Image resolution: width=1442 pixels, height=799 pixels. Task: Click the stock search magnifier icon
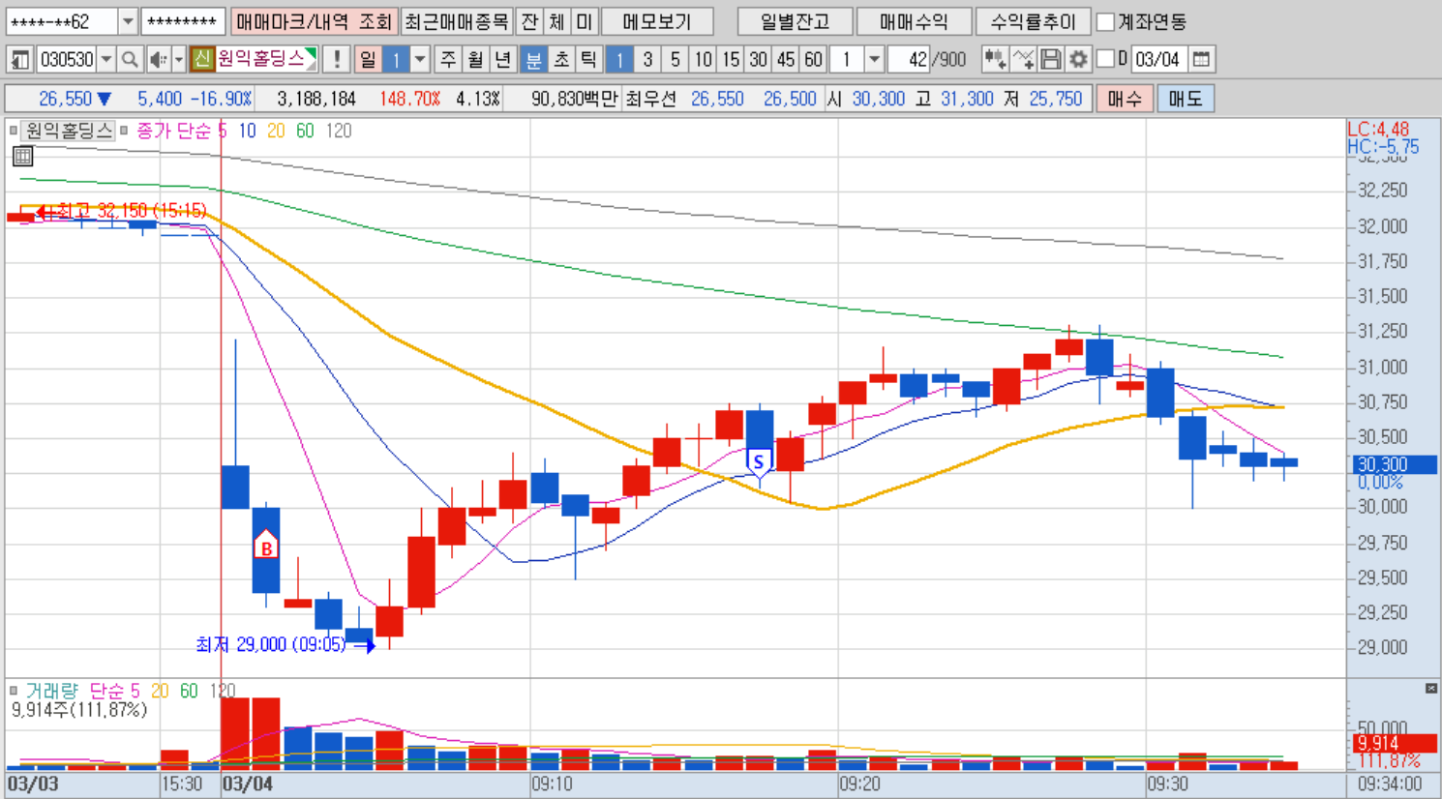point(130,60)
